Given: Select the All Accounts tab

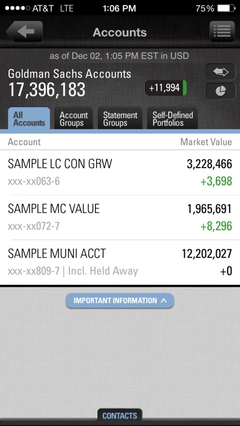Looking at the screenshot, I should (29, 119).
